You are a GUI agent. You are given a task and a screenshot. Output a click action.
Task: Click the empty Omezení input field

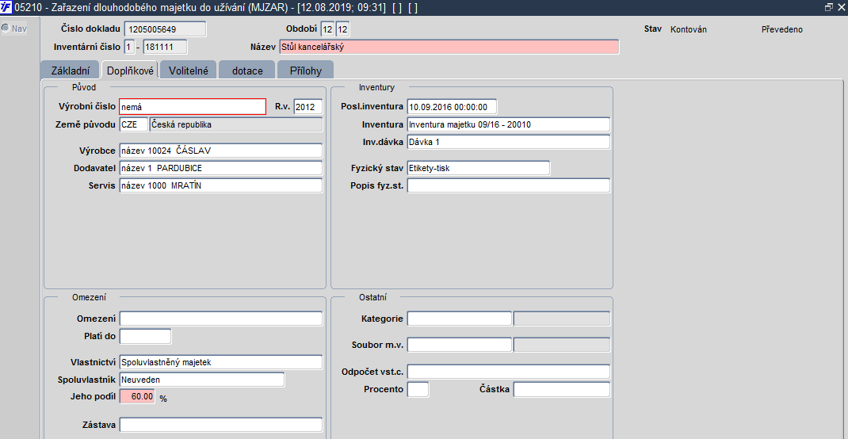220,319
